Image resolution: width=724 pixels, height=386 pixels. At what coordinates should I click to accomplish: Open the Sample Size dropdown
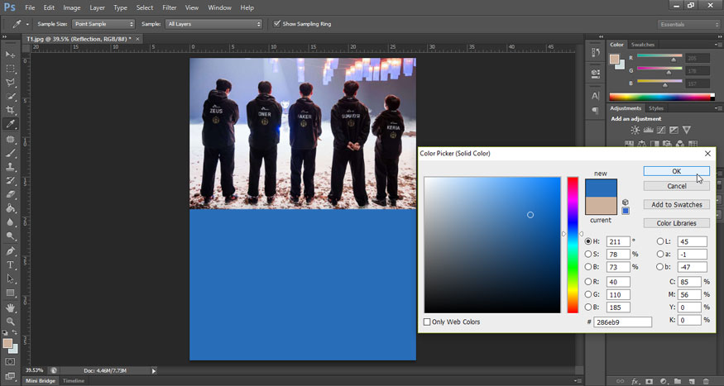click(x=103, y=24)
